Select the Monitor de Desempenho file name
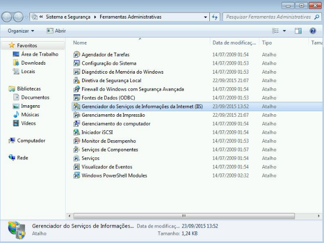This screenshot has height=243, width=324. [109, 141]
